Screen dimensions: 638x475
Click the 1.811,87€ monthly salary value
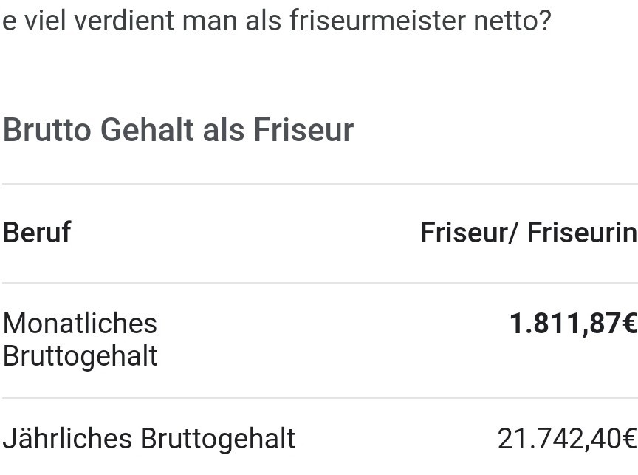tap(573, 324)
